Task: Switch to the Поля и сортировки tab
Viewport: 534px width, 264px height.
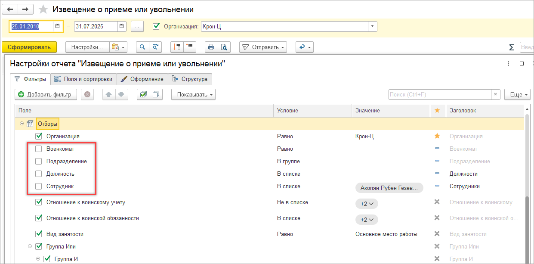Action: click(x=83, y=79)
